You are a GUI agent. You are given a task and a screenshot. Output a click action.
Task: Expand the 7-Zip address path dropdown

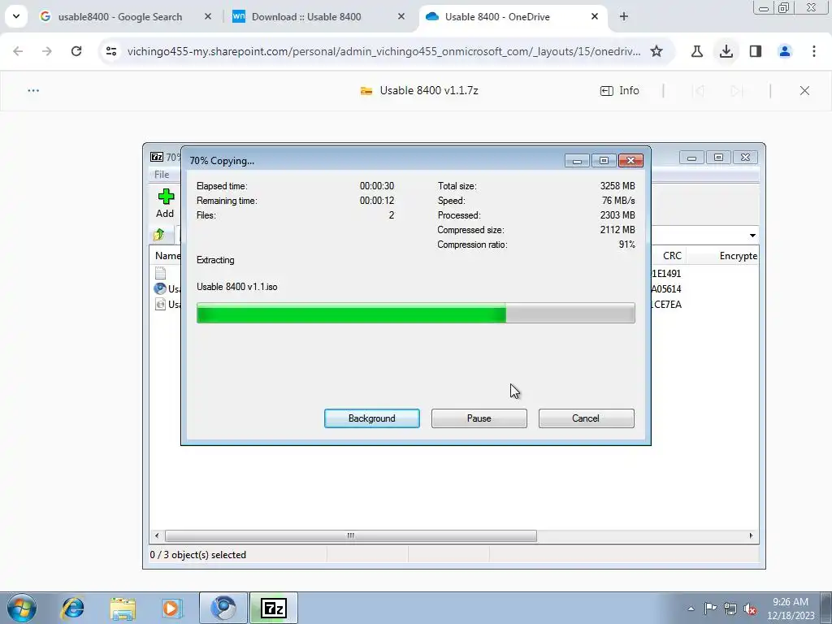pos(752,235)
